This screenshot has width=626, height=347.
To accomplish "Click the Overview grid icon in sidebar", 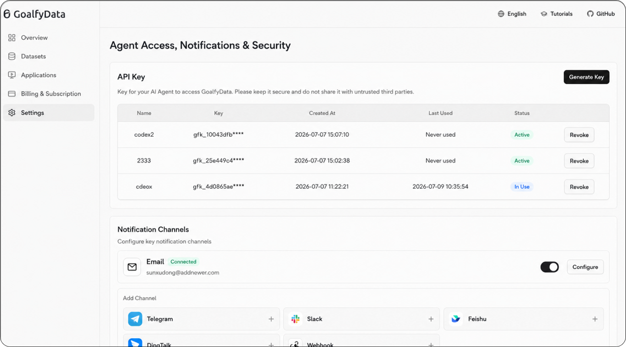I will [x=12, y=38].
